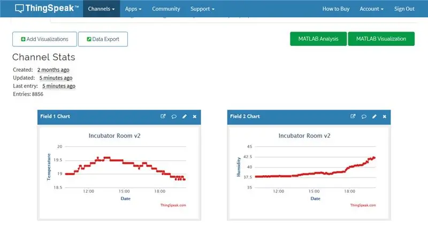Viewport: 428px width, 226px height.
Task: Click the Date axis label under humidity chart
Action: [315, 198]
